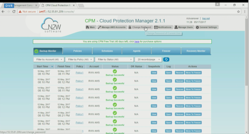Sort by Start Time column header
The width and height of the screenshot is (249, 134).
(43, 66)
